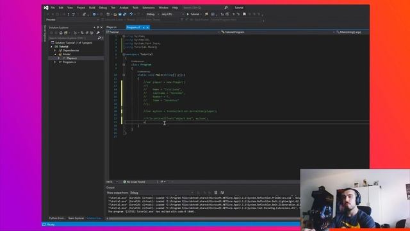The height and width of the screenshot is (231, 410).
Task: Open the Build menu
Action: coord(92,8)
